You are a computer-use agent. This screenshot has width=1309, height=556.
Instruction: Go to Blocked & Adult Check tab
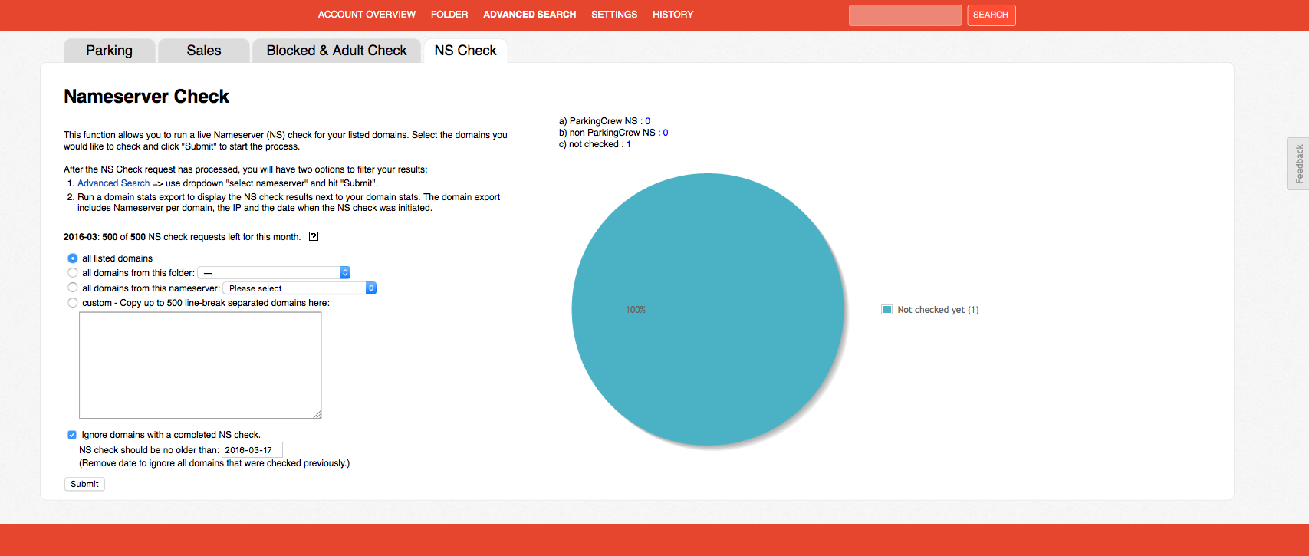[337, 51]
